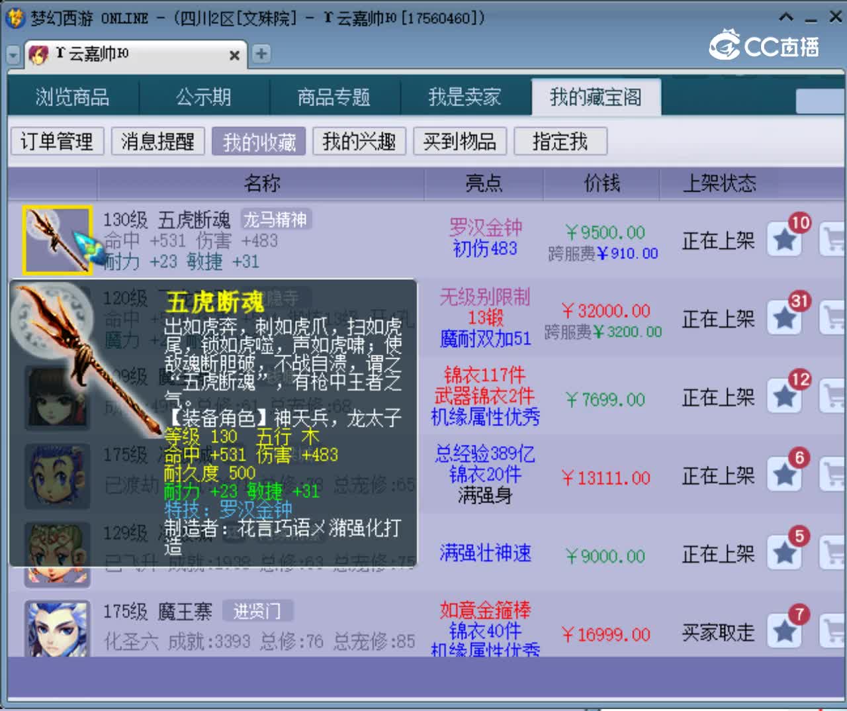Screen dimensions: 847x711
Task: Click the 总经验389亿 highlight text
Action: pos(485,453)
